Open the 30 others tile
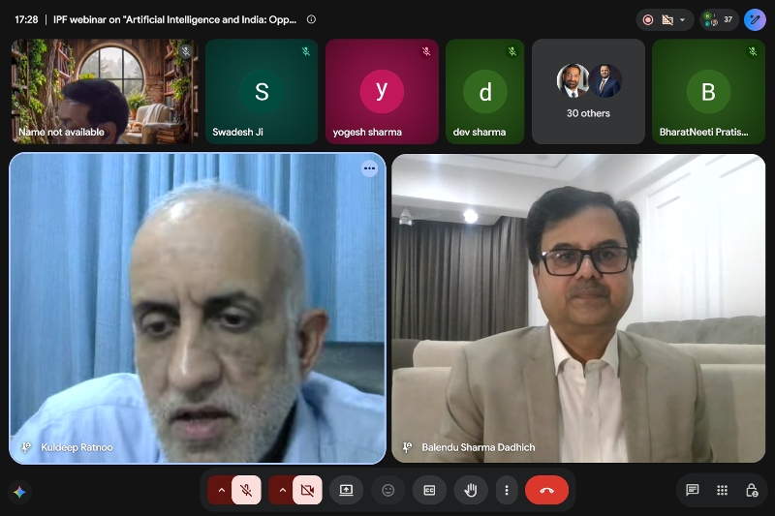 point(588,91)
